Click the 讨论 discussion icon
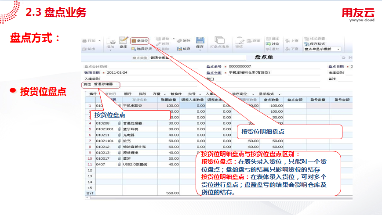382x215 pixels. click(269, 44)
